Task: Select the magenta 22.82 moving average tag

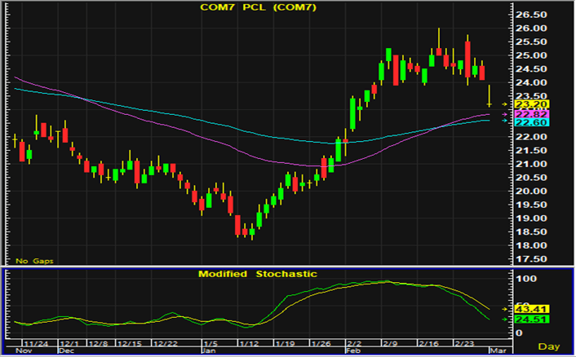Action: click(531, 114)
